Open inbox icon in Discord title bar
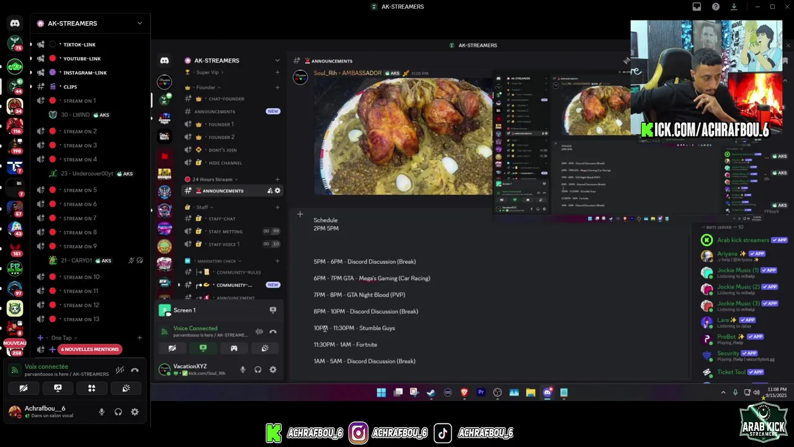 [697, 7]
